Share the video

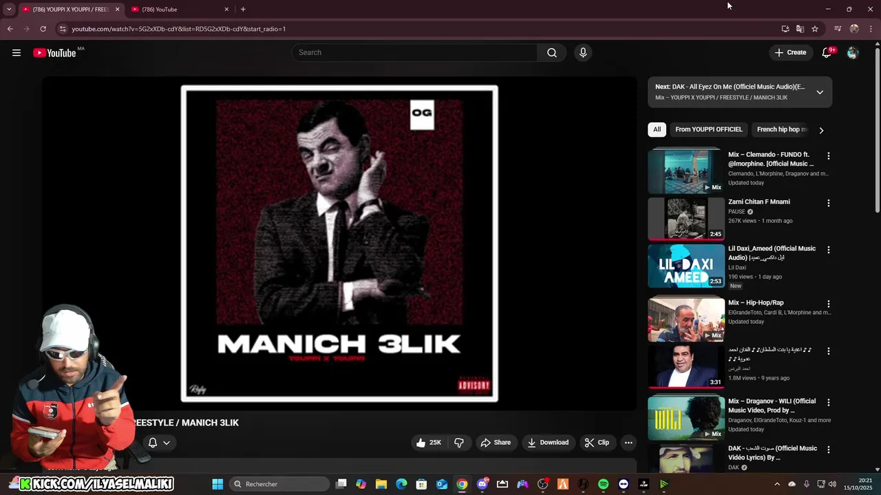(496, 443)
